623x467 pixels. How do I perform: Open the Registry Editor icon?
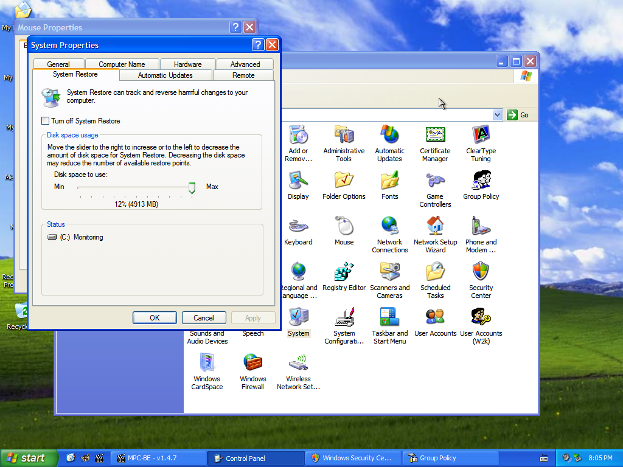click(344, 272)
